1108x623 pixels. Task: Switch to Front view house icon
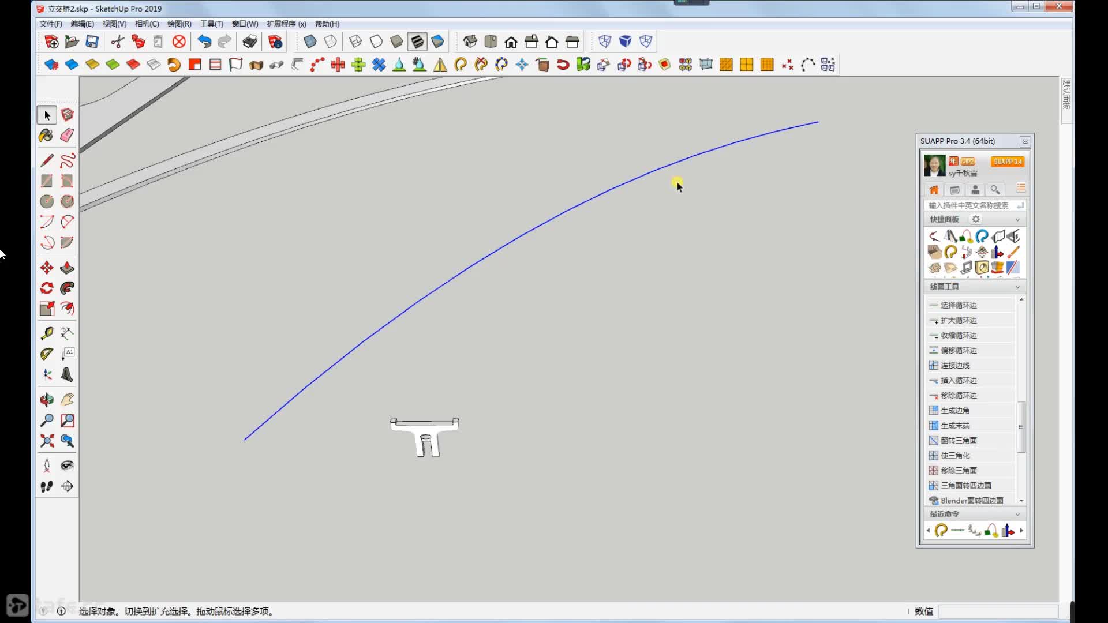tap(511, 42)
